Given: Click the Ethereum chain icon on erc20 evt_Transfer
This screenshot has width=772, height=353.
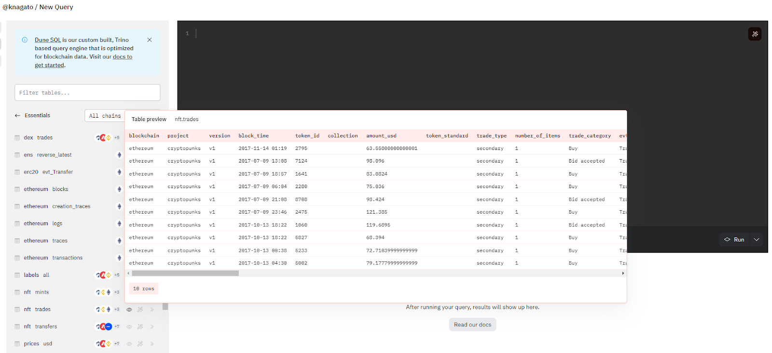Looking at the screenshot, I should (119, 172).
